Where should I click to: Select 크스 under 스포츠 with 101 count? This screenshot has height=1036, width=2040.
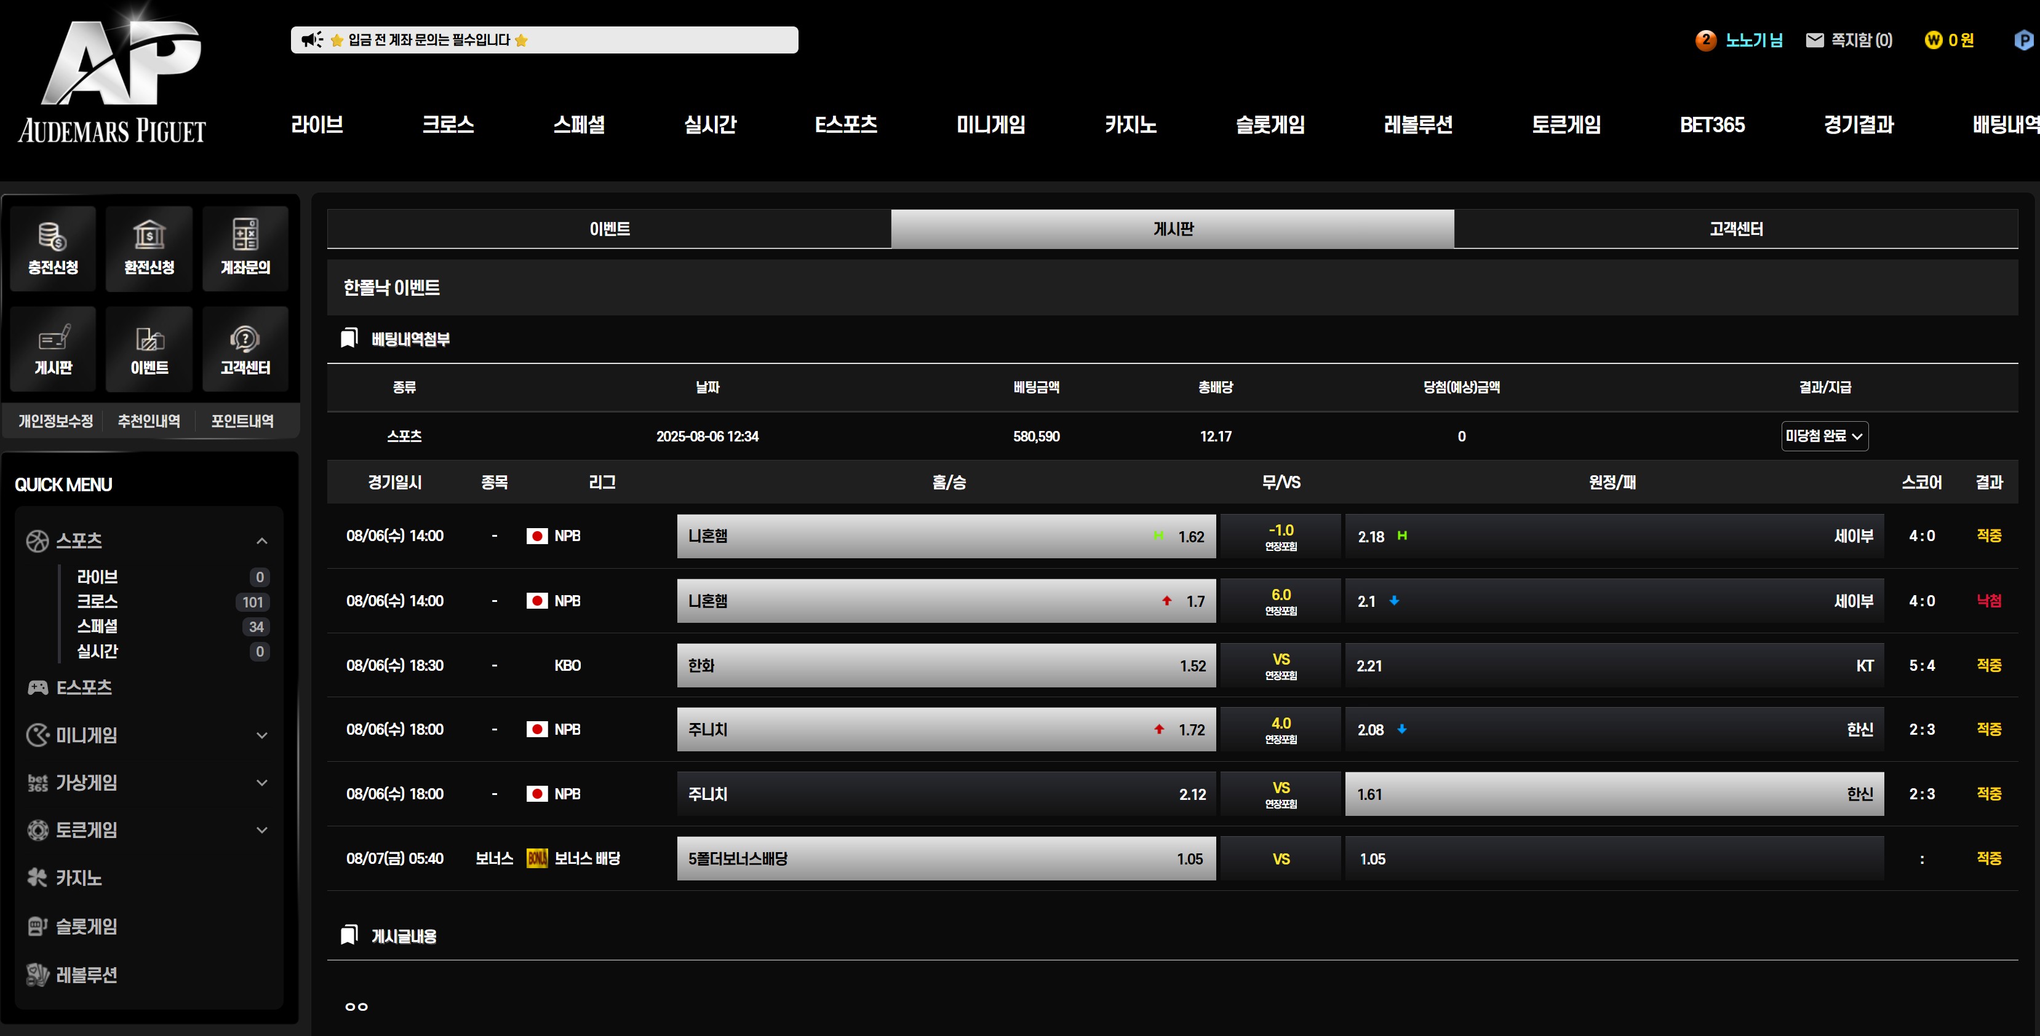97,601
